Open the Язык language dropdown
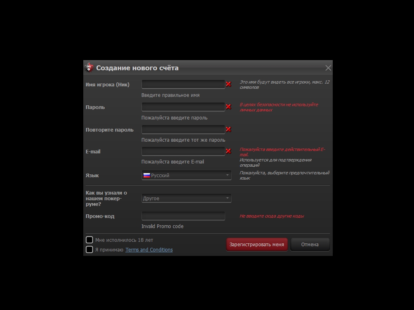Viewport: 414px width, 310px height. point(186,175)
